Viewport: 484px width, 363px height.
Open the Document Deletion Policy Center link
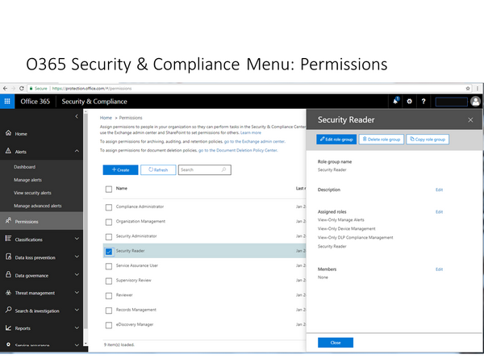pos(238,150)
